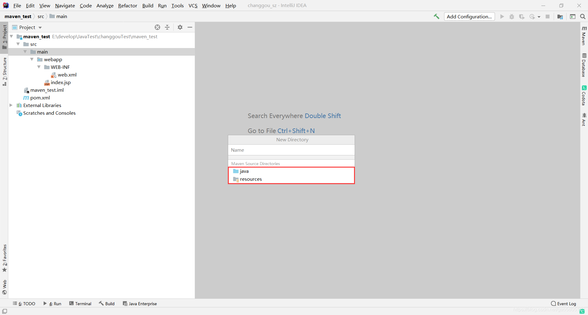Click the locate target crosshair icon
Screen dimensions: 588x315
(x=157, y=27)
